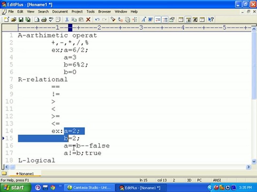Paste clipboard via toolbar Paste icon
The width and height of the screenshot is (257, 192).
point(81,19)
